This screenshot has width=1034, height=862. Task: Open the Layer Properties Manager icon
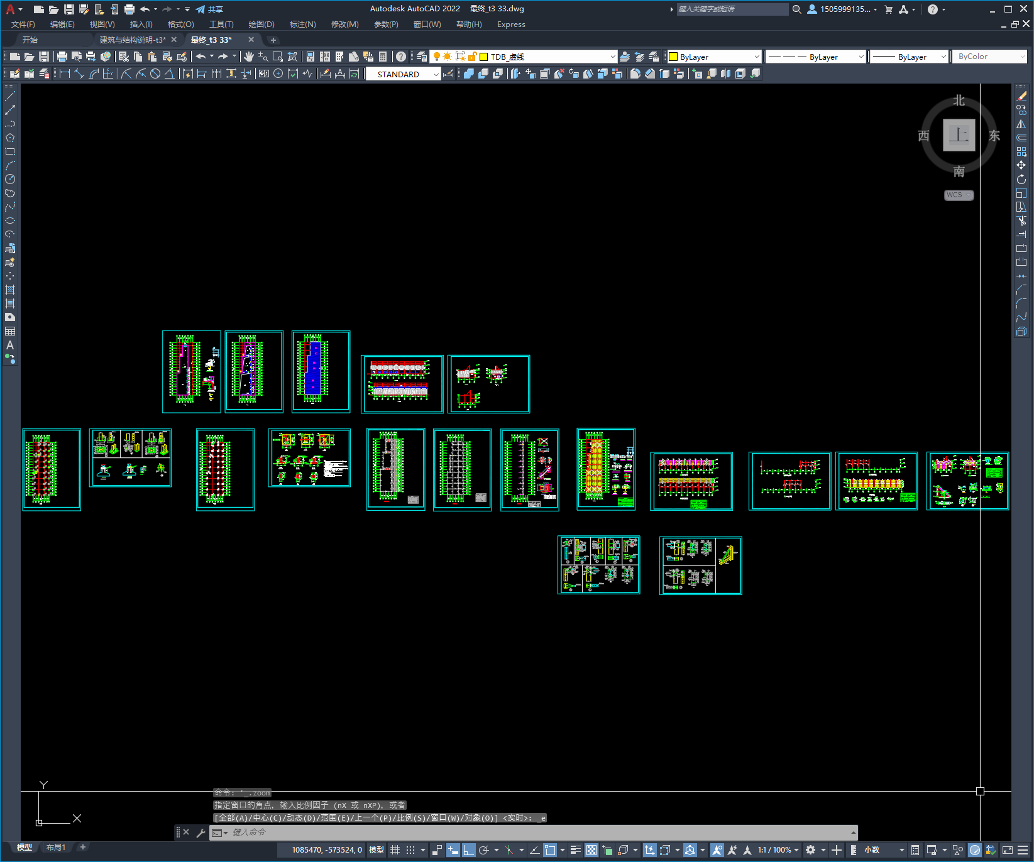point(422,57)
